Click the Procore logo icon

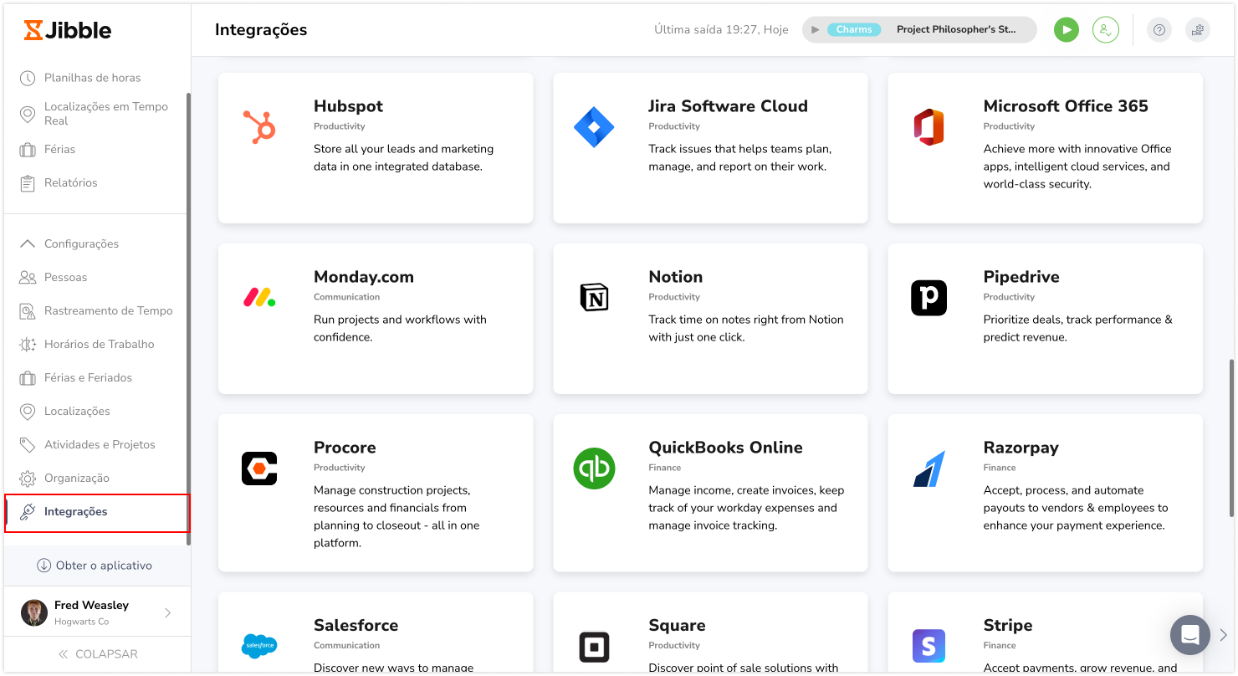pos(259,469)
